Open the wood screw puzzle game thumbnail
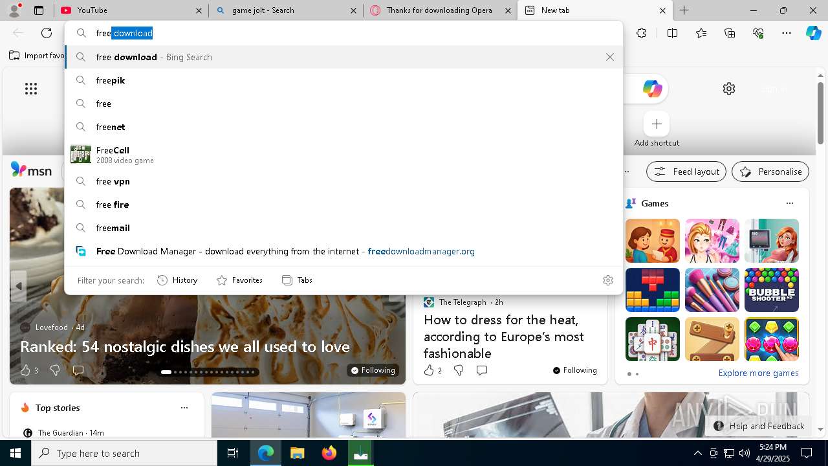The width and height of the screenshot is (828, 466). coord(712,339)
